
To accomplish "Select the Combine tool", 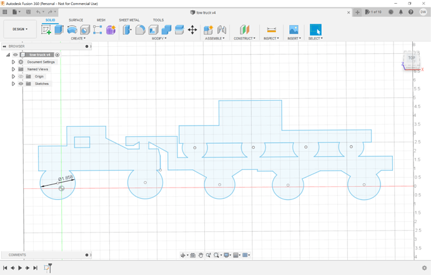I will point(166,30).
